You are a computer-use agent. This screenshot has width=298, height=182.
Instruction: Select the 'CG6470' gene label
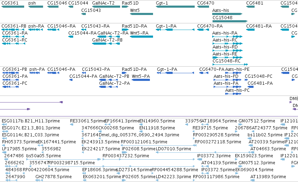(x=206, y=3)
